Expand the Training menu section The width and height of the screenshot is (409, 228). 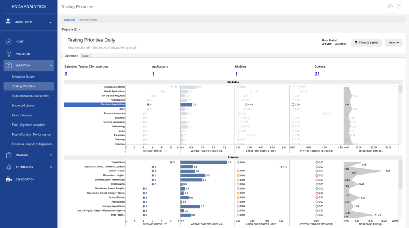click(x=51, y=155)
